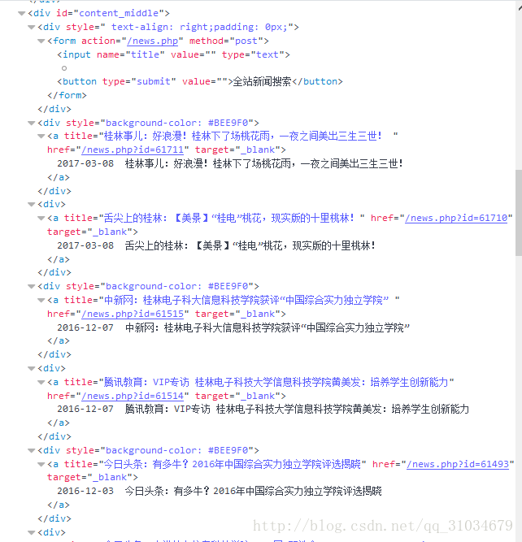This screenshot has height=542, width=522.
Task: Collapse the anchor node with href id=61515
Action: (41, 301)
